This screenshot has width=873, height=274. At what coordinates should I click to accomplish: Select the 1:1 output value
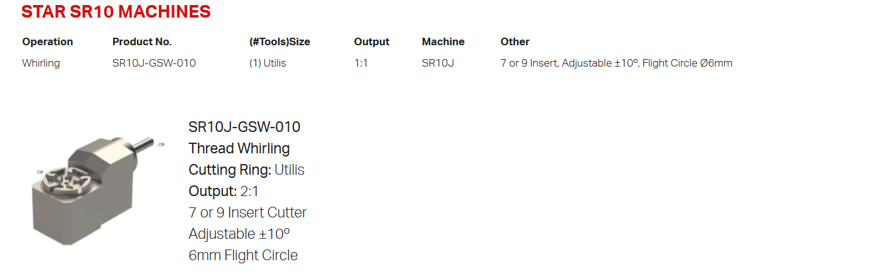click(x=361, y=63)
